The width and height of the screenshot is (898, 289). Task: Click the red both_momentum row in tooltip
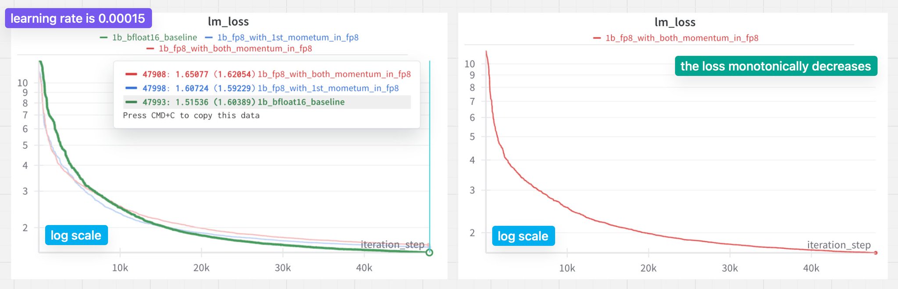tap(267, 74)
